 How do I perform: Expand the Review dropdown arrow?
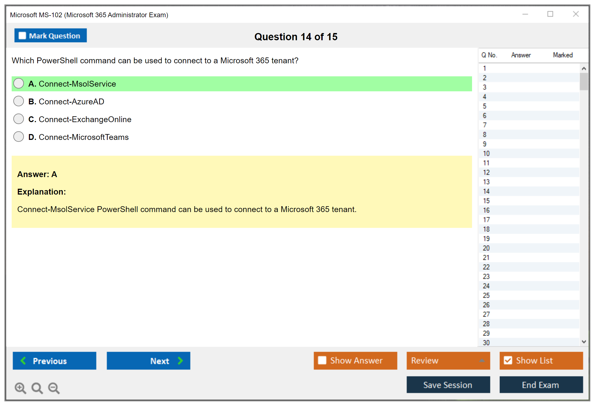(482, 361)
